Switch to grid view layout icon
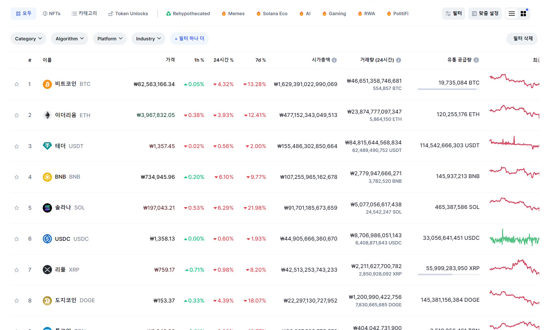556x330 pixels. point(523,14)
